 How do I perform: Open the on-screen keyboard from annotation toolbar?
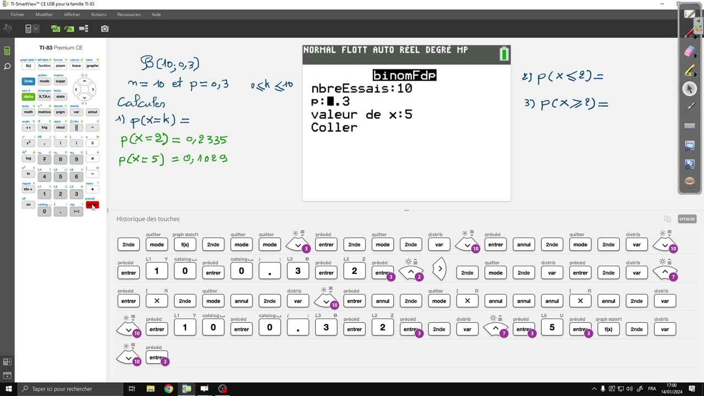(690, 126)
